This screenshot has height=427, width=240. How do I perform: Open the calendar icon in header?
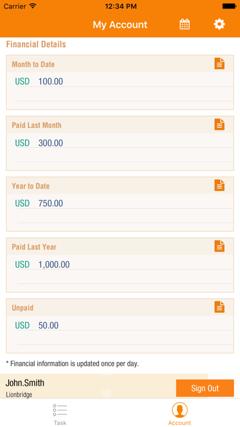coord(184,25)
